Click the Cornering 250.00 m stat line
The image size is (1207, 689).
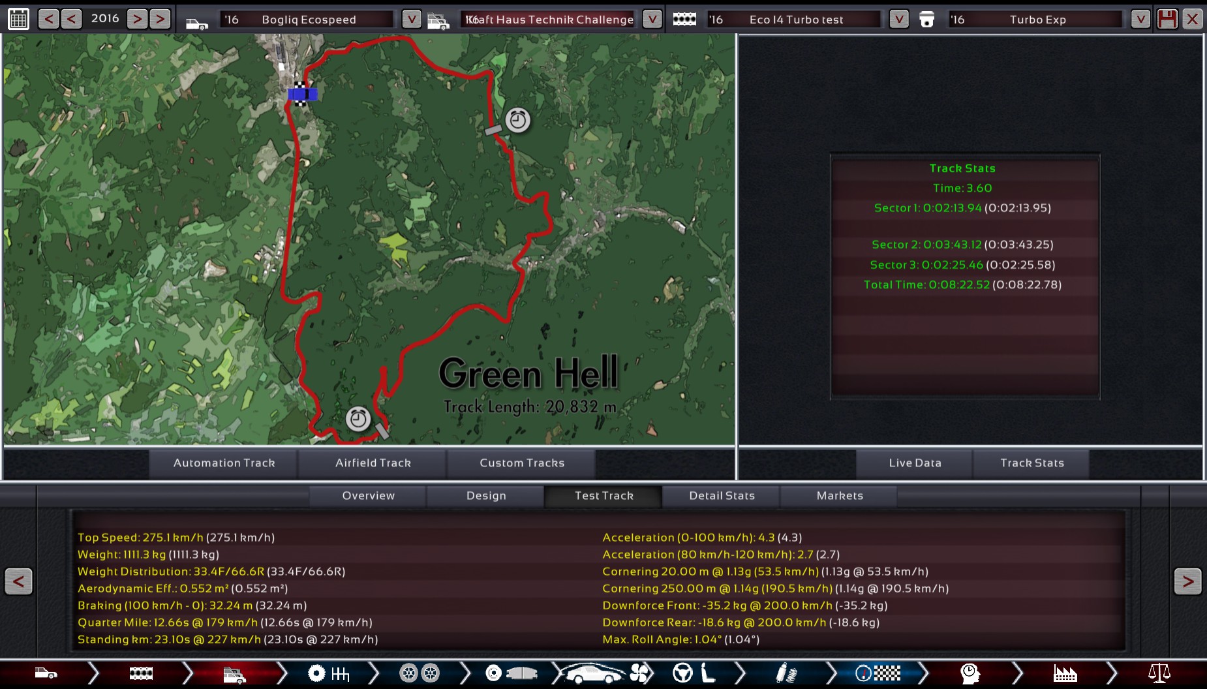[775, 589]
